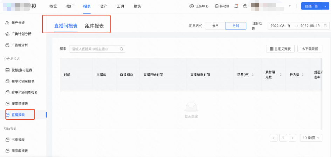Switch to 财务 top menu
The image size is (331, 157).
tap(137, 6)
